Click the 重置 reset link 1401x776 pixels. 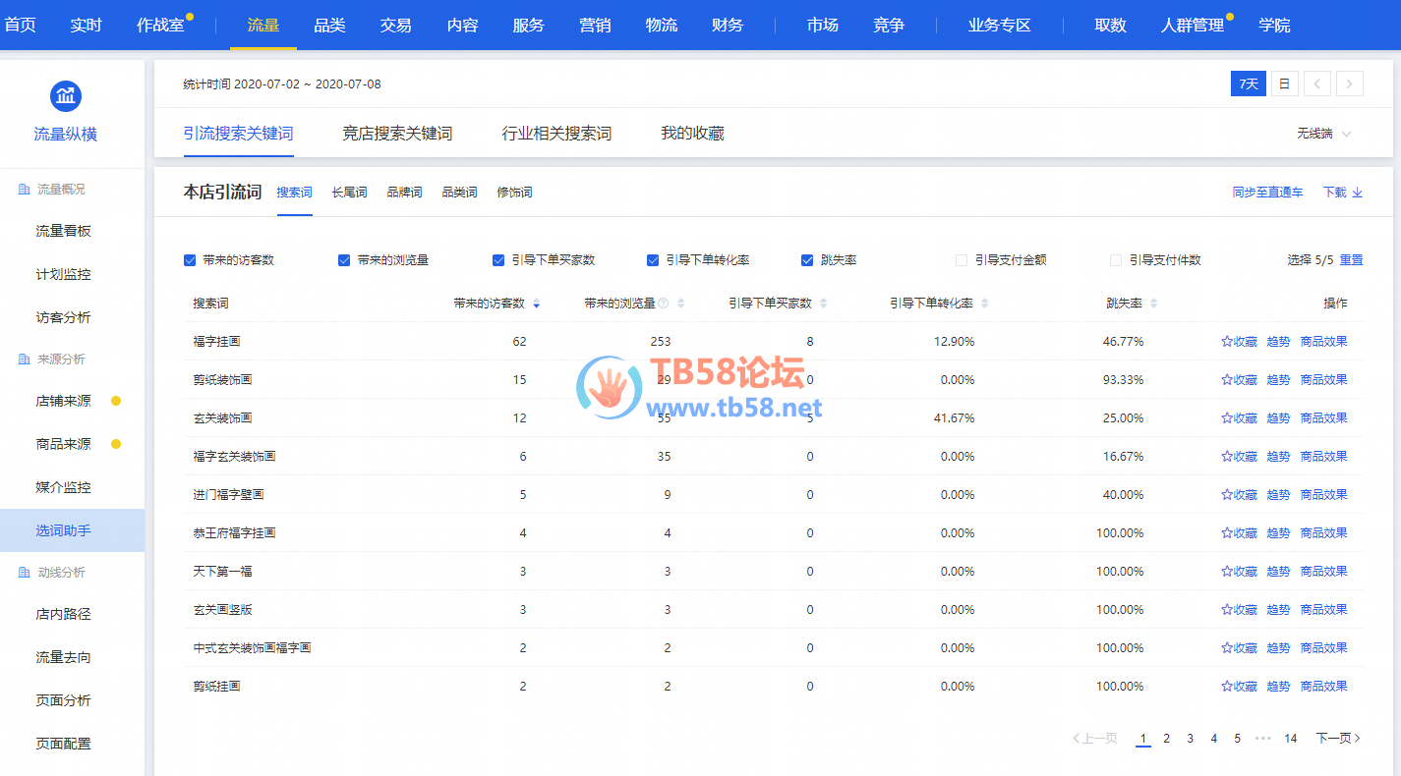tap(1351, 260)
